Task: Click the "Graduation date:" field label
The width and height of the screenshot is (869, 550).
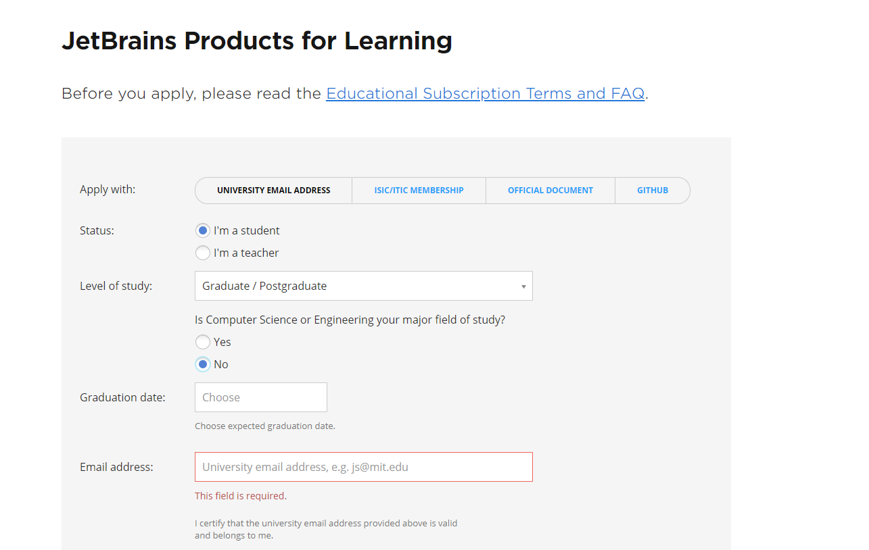Action: pos(122,397)
